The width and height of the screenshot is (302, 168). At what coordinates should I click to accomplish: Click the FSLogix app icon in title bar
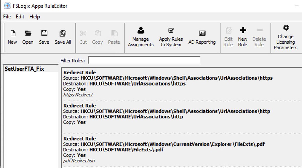tap(7, 6)
